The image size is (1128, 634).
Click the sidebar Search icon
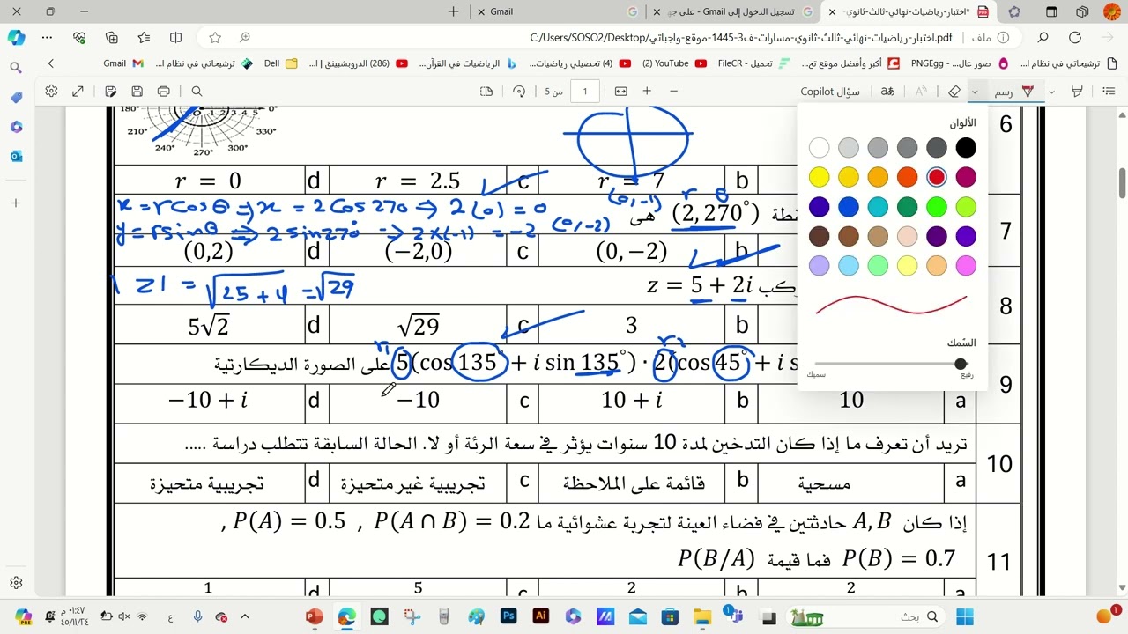tap(16, 68)
